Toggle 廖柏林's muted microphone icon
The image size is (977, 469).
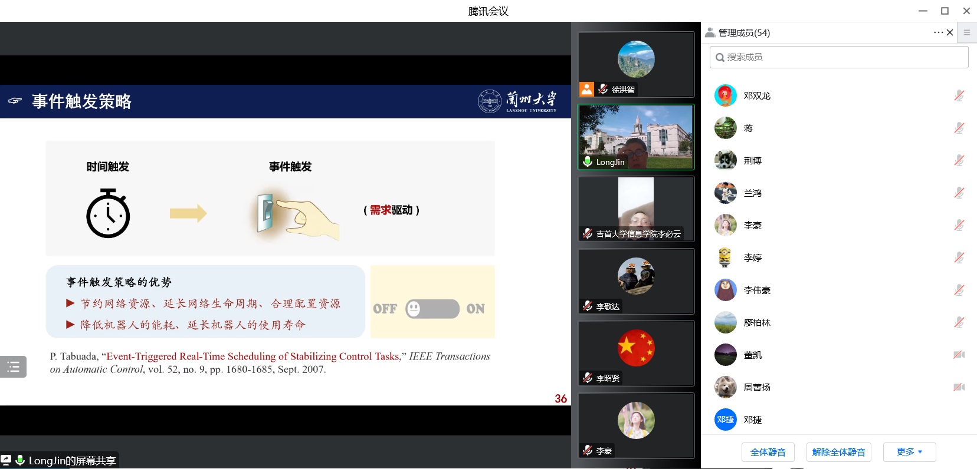959,322
